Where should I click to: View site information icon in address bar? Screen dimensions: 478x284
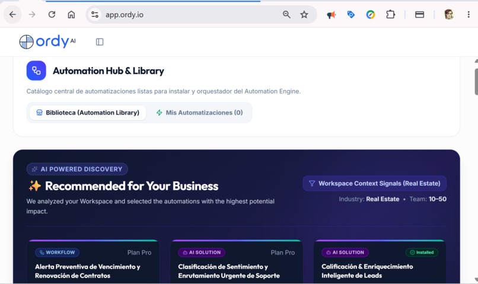pyautogui.click(x=95, y=14)
